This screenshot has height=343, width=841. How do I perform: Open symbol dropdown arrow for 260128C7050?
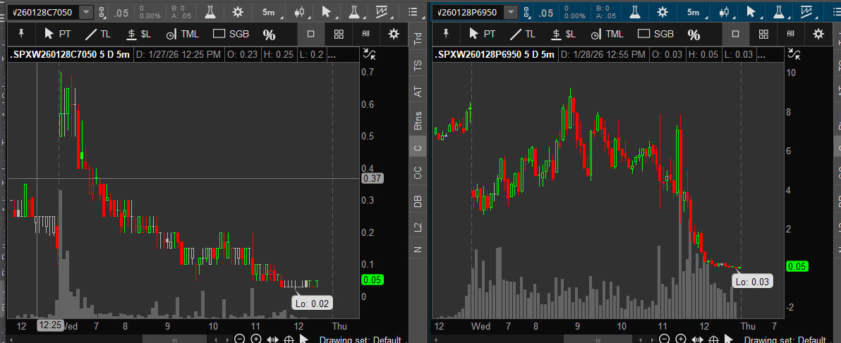[x=85, y=12]
